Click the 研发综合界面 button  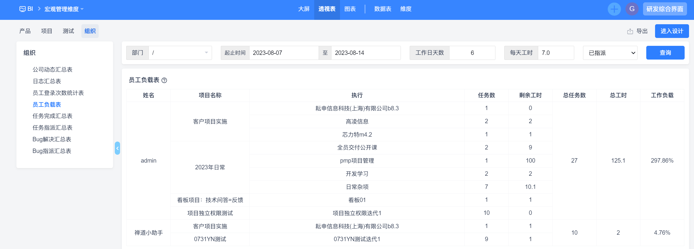665,9
